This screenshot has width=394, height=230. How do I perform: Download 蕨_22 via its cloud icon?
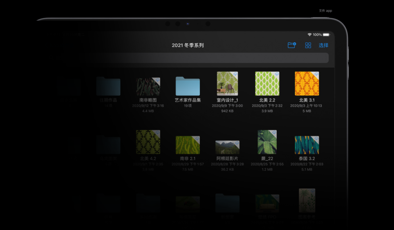tap(274, 133)
